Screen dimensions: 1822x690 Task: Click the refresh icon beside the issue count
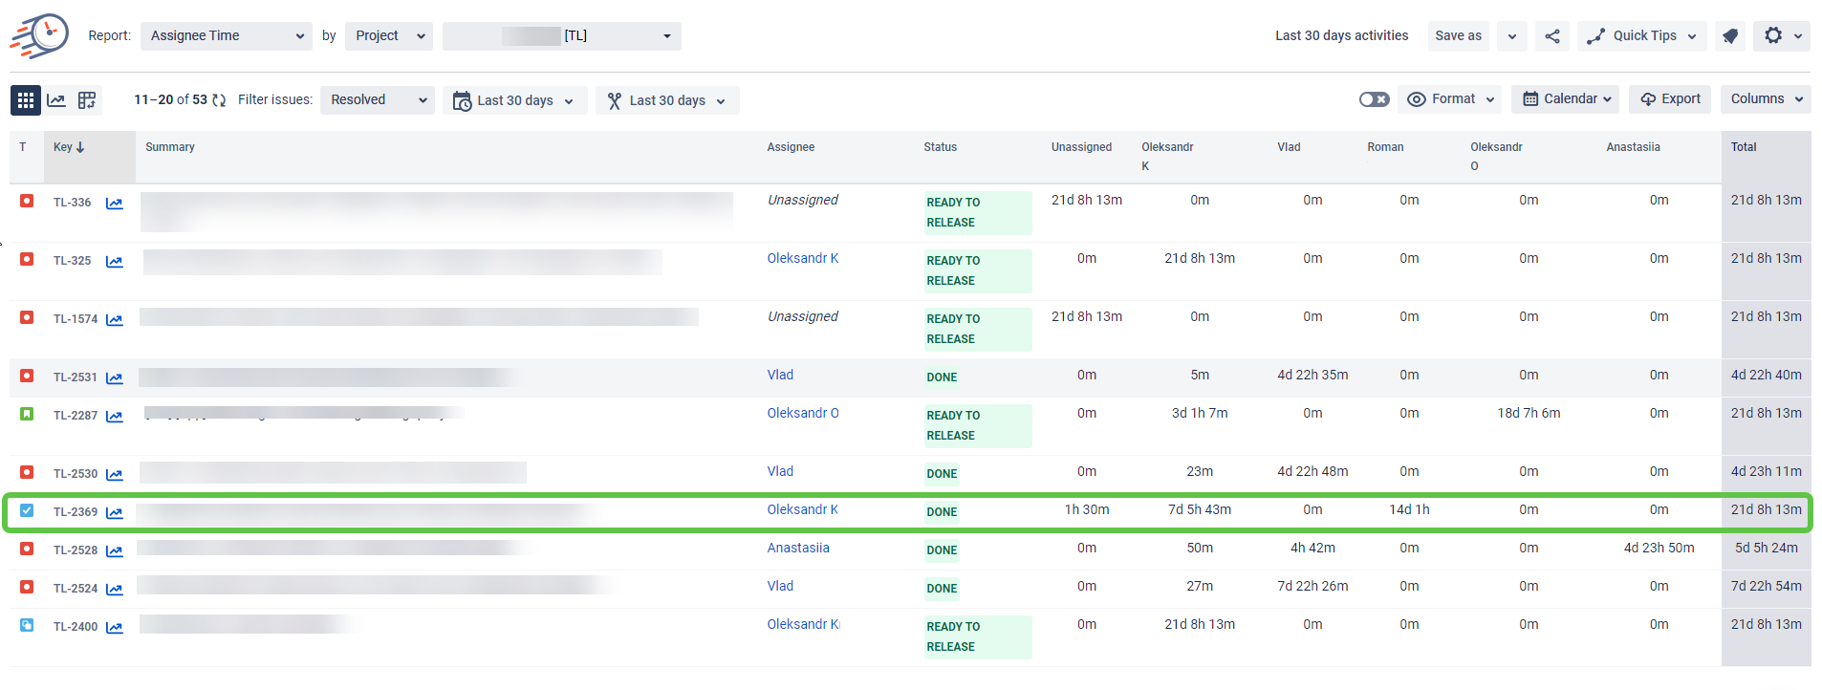point(219,100)
